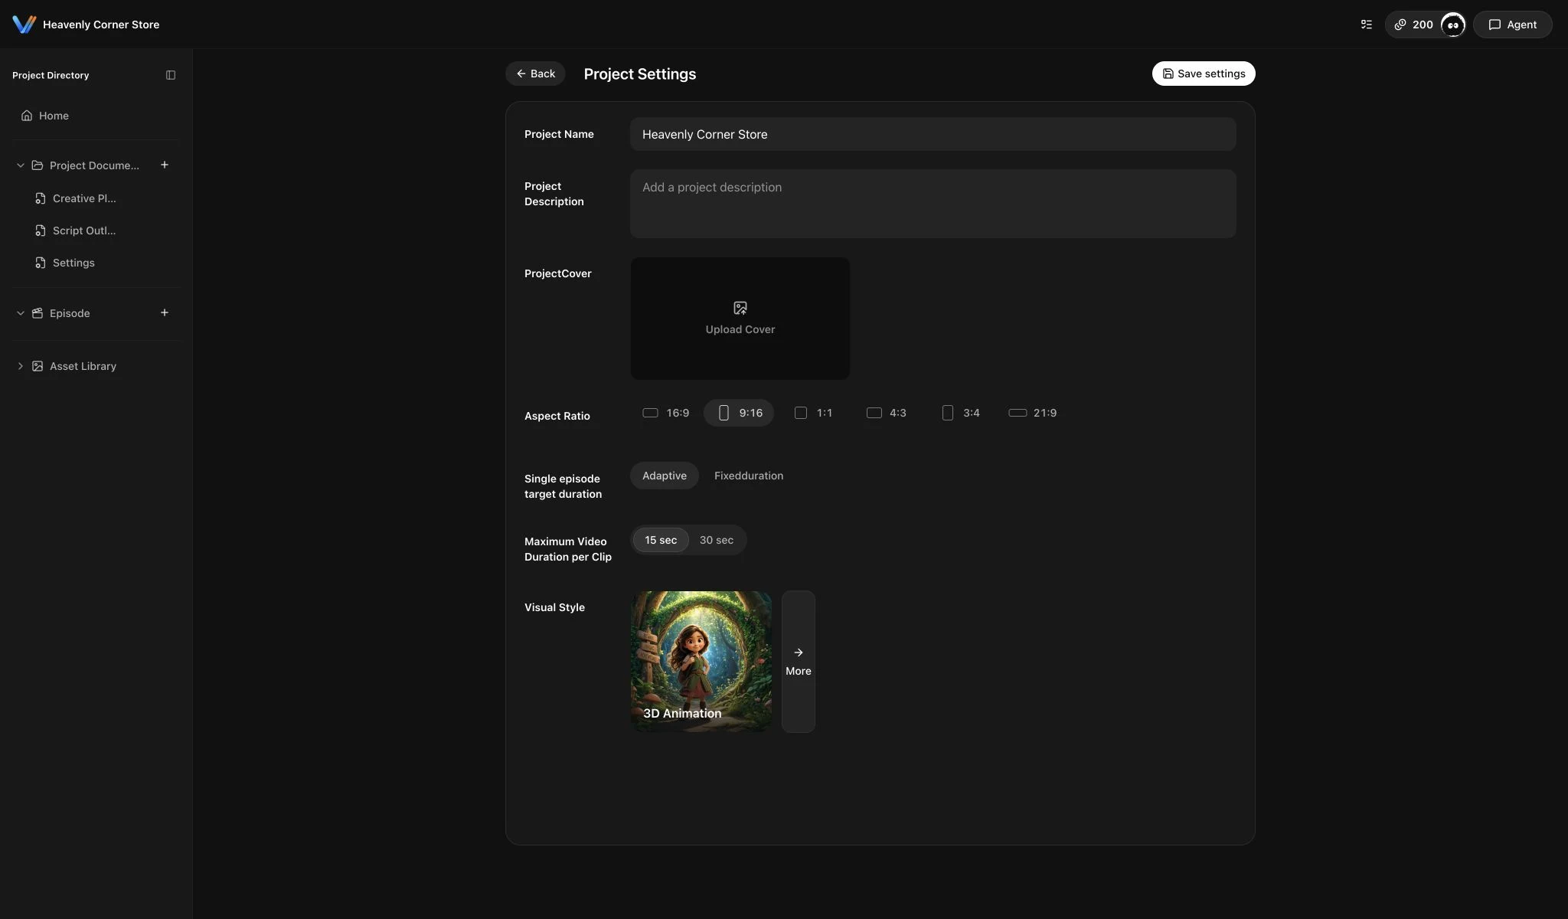The height and width of the screenshot is (919, 1568).
Task: Open the Agent chat panel
Action: [x=1512, y=25]
